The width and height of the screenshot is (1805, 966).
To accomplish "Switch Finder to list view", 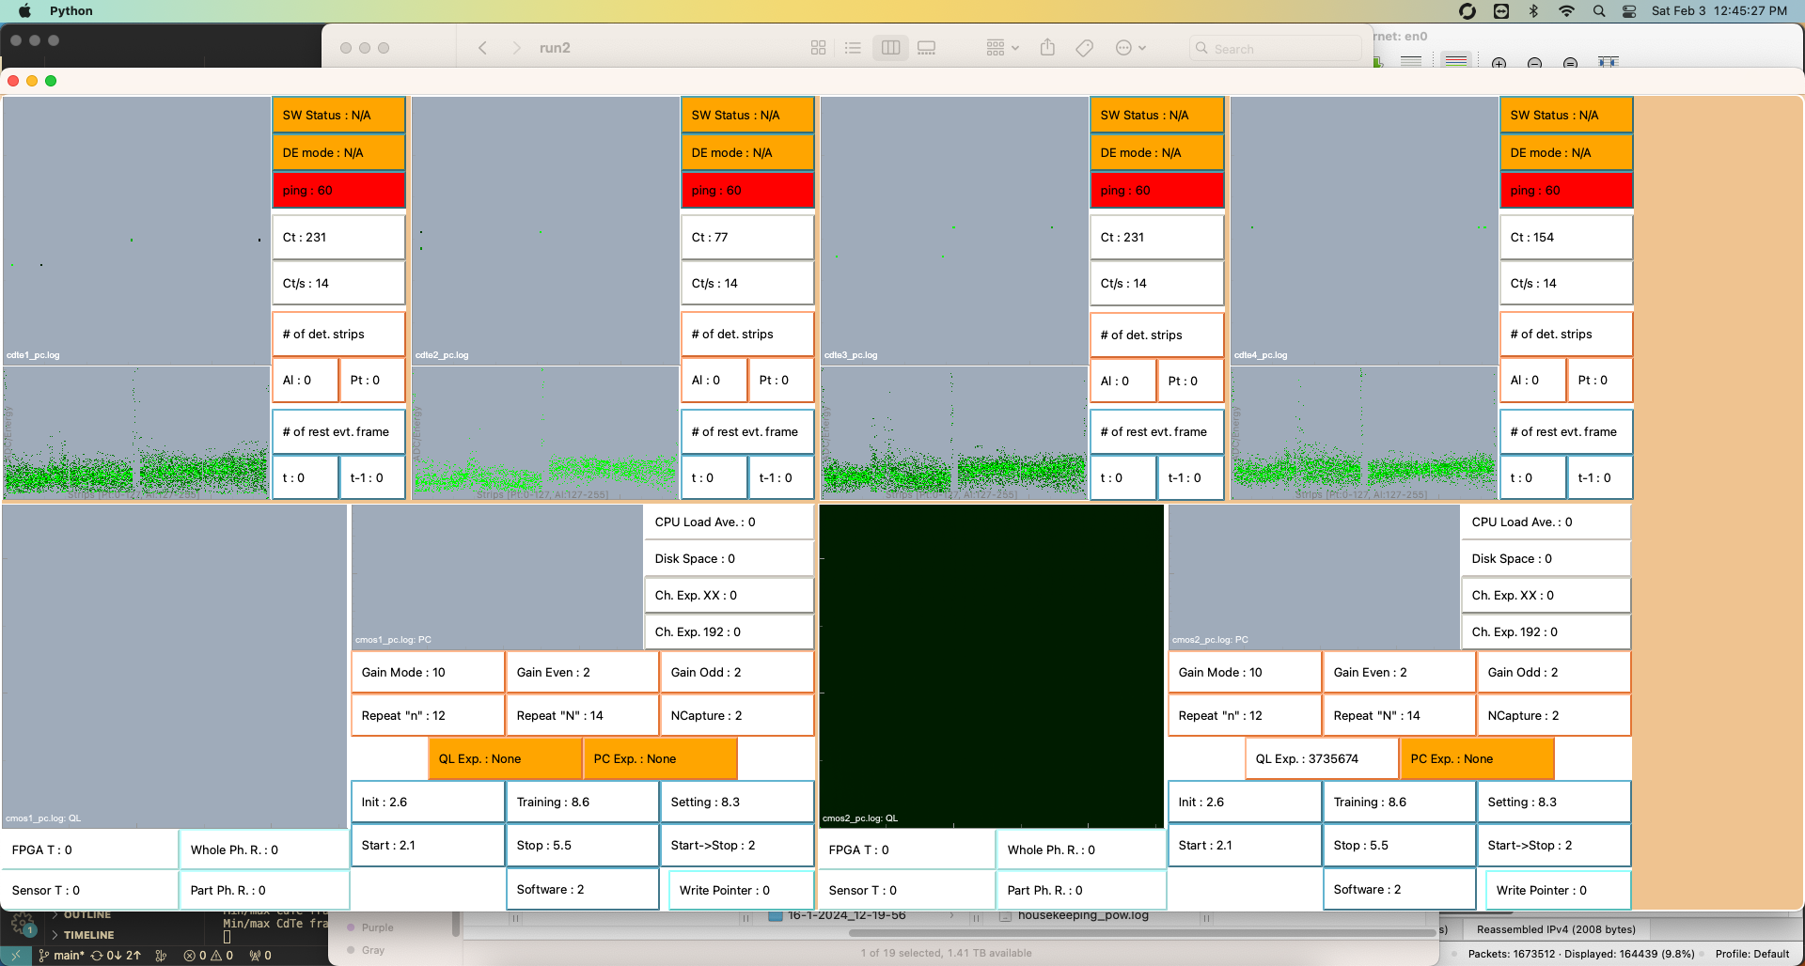I will (853, 48).
